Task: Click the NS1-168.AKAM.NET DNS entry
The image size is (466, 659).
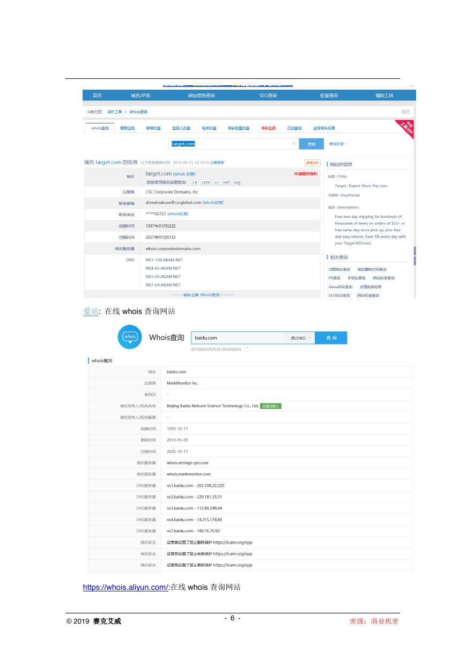Action: click(164, 260)
